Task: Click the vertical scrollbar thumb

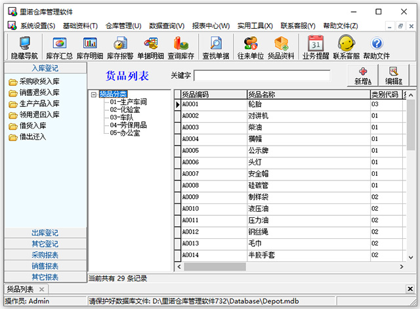Action: pyautogui.click(x=411, y=125)
